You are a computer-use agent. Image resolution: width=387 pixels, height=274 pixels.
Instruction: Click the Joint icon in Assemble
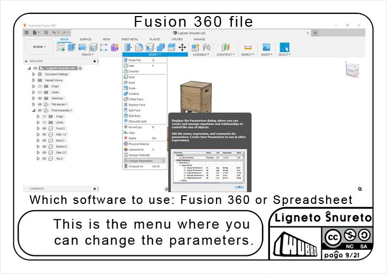[x=206, y=47]
